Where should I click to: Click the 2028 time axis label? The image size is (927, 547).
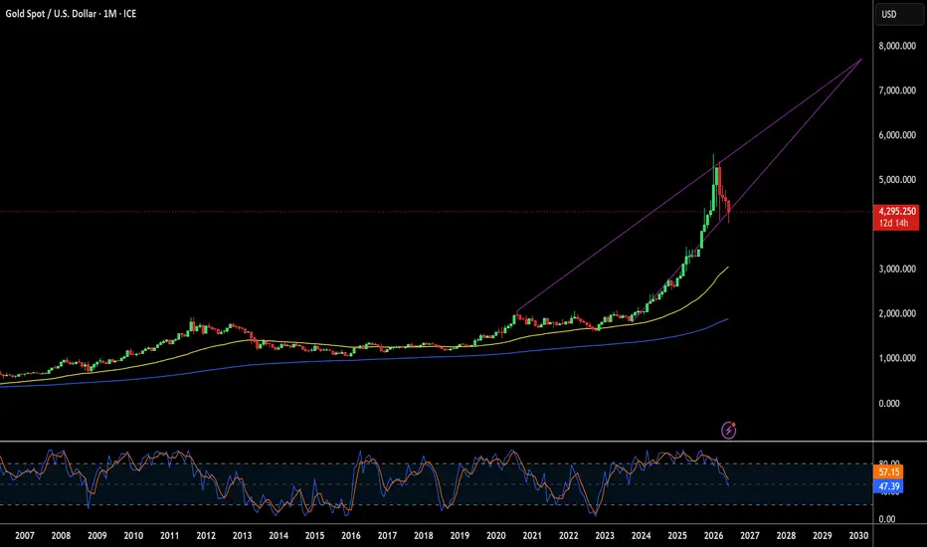point(786,535)
